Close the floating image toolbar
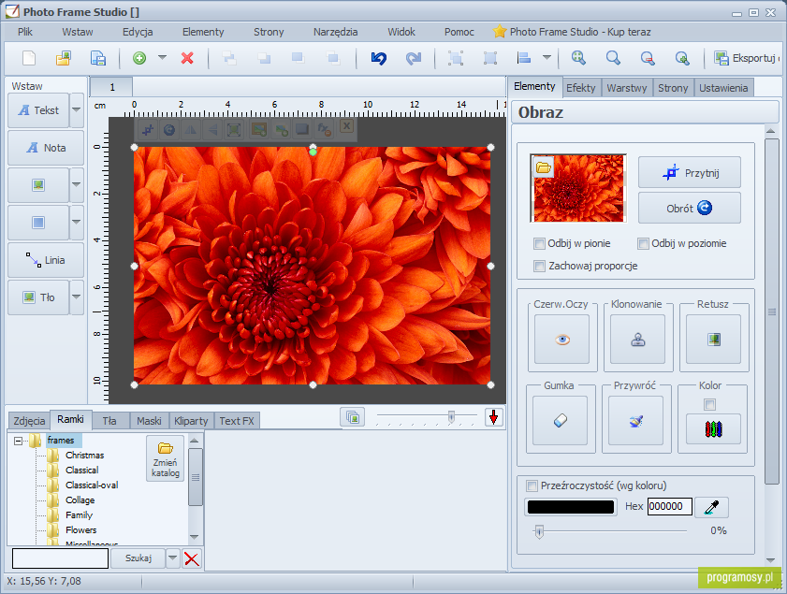Image resolution: width=787 pixels, height=594 pixels. (346, 126)
